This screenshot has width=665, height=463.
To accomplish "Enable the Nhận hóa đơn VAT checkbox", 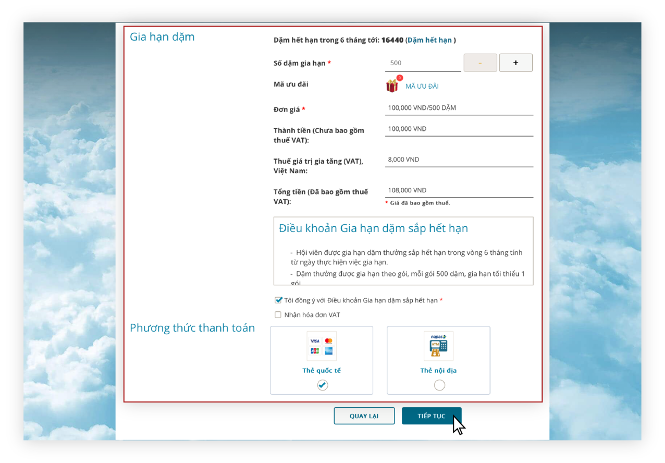I will click(278, 314).
